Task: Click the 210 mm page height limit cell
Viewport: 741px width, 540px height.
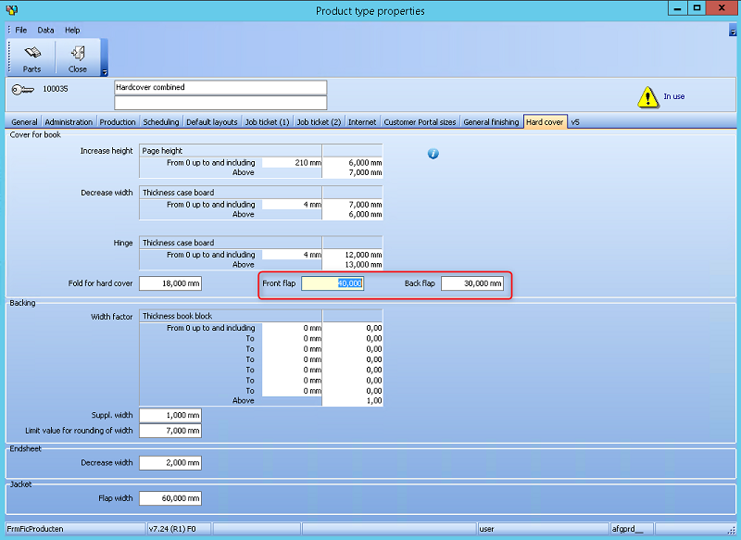Action: (x=292, y=162)
